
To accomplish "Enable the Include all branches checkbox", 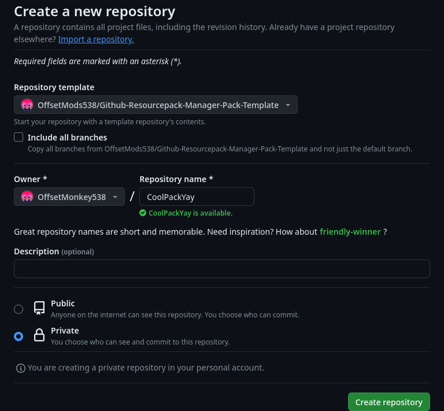I will [x=18, y=137].
